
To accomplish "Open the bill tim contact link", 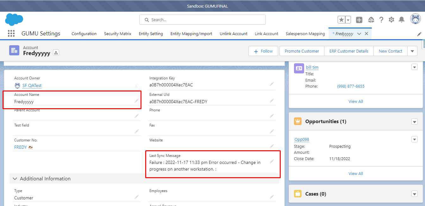I will coord(312,67).
